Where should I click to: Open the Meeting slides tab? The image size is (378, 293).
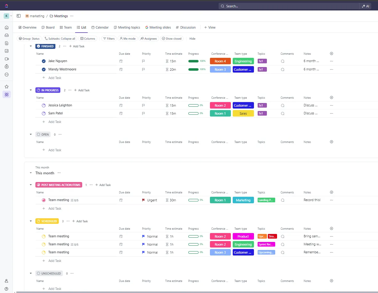pos(158,27)
